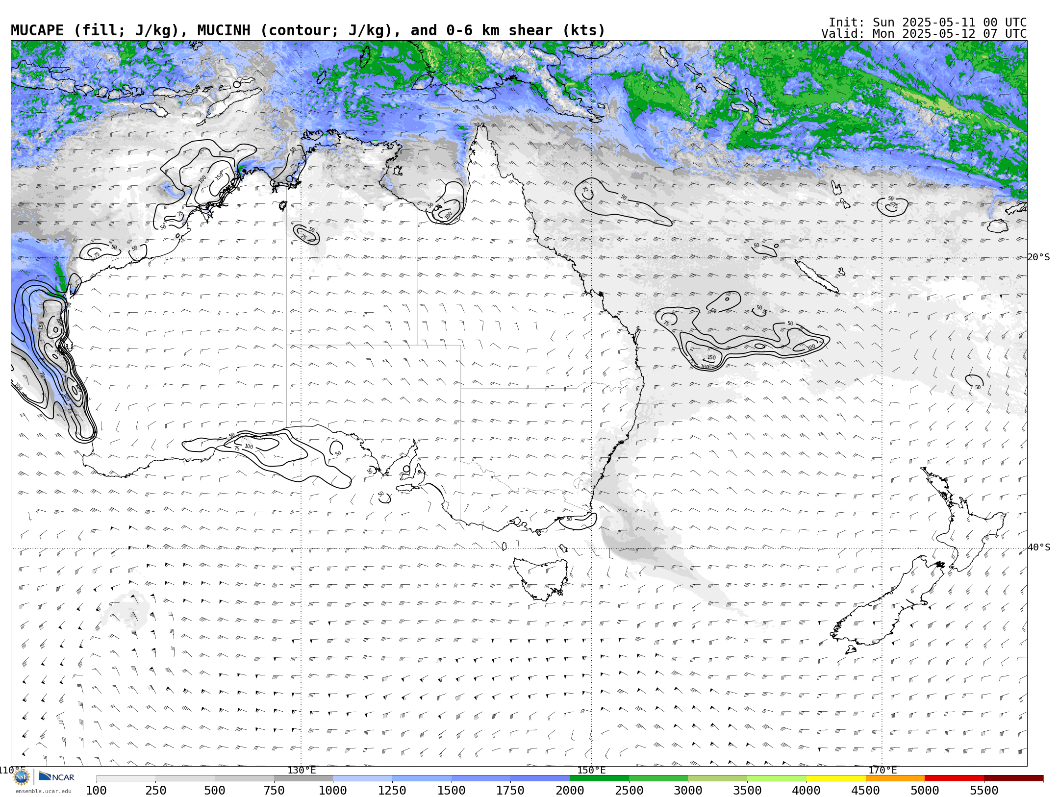Screen dimensions: 1059x797
Task: Click the 130°E longitude label
Action: tap(302, 770)
